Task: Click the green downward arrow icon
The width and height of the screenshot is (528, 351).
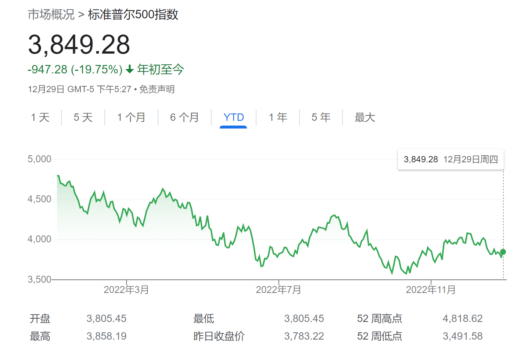Action: tap(129, 69)
